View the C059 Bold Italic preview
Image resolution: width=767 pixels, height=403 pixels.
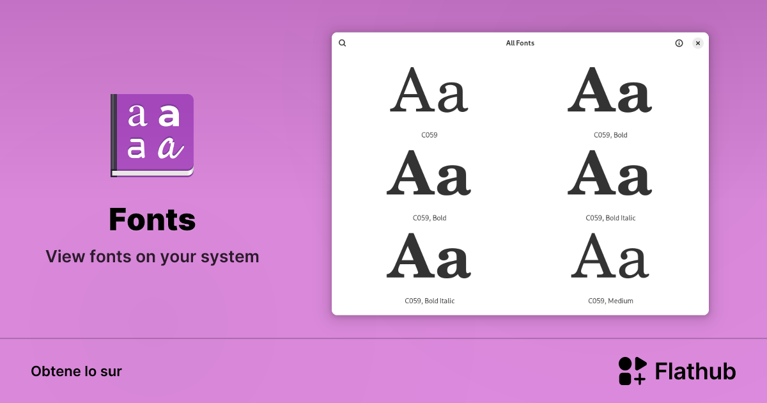[610, 176]
